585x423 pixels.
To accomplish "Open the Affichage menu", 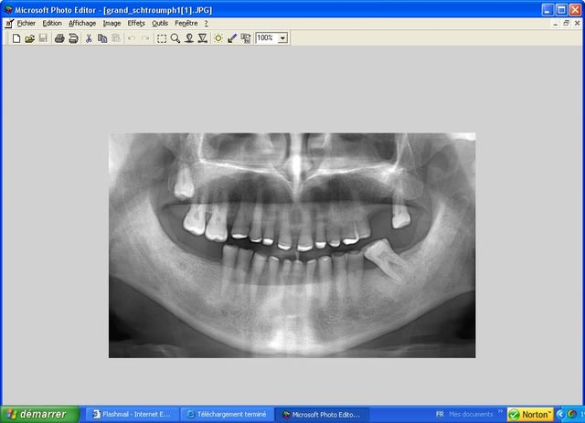I will click(x=82, y=23).
